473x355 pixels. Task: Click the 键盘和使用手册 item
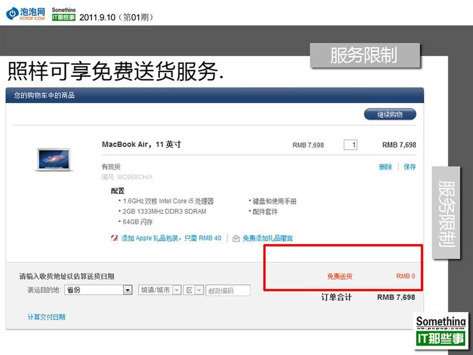point(274,201)
